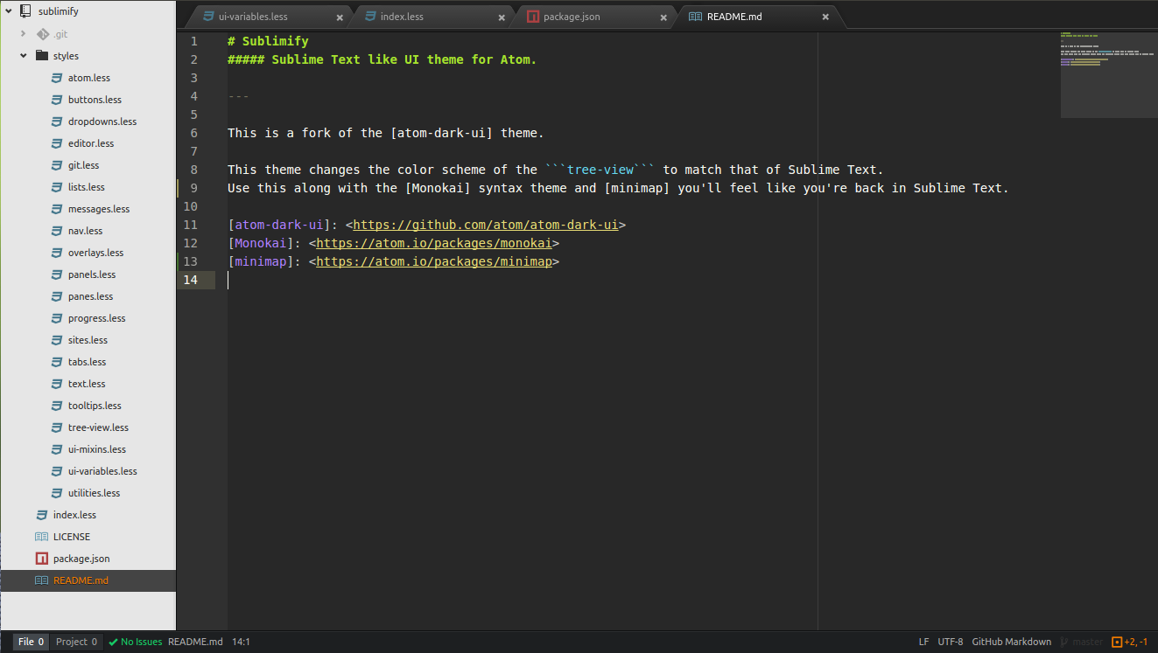1158x653 pixels.
Task: Click the minimap code preview
Action: coord(1108,74)
